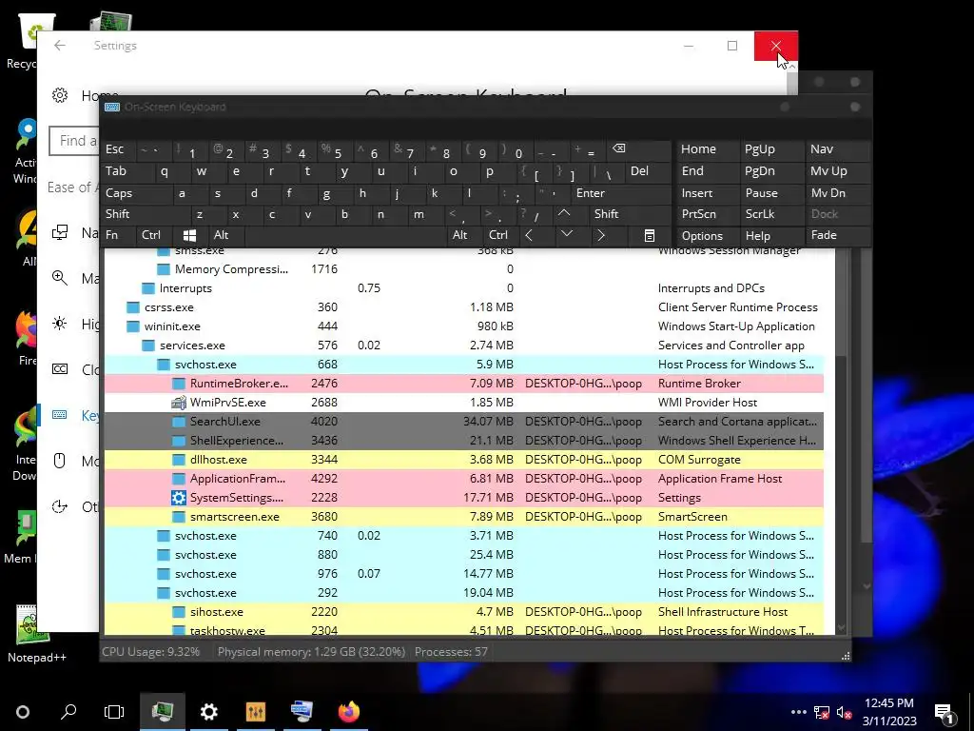The width and height of the screenshot is (974, 731).
Task: Open the Action Center notification icon
Action: (x=945, y=712)
